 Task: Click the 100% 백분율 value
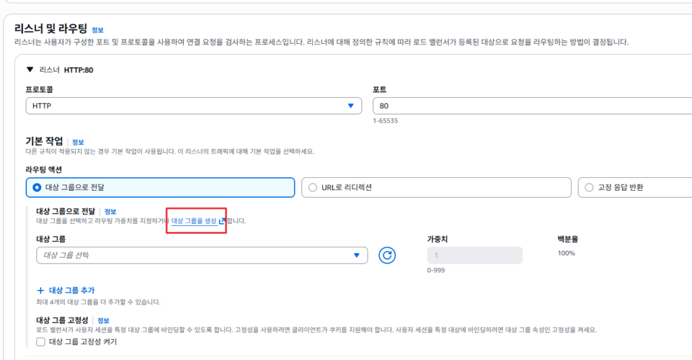(566, 253)
